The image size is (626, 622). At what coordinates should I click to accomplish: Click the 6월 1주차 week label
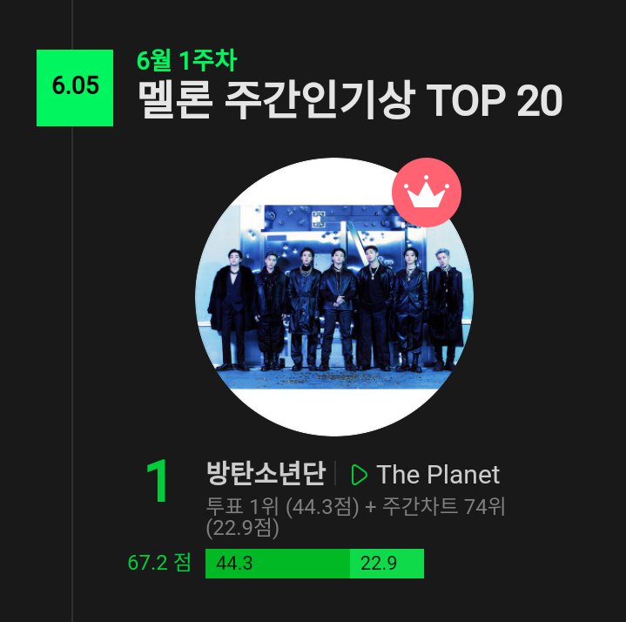[187, 61]
